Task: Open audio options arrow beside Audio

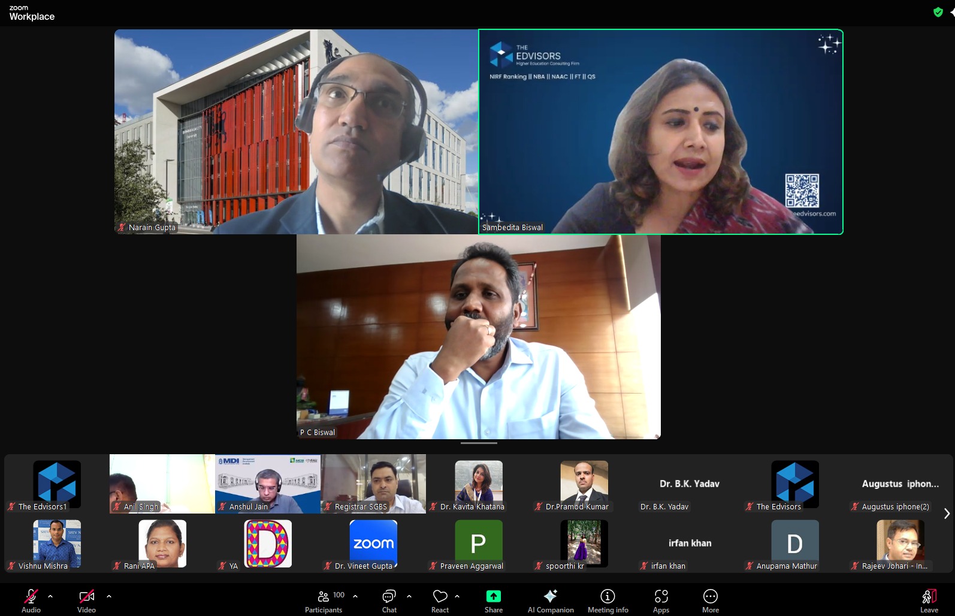Action: click(50, 596)
